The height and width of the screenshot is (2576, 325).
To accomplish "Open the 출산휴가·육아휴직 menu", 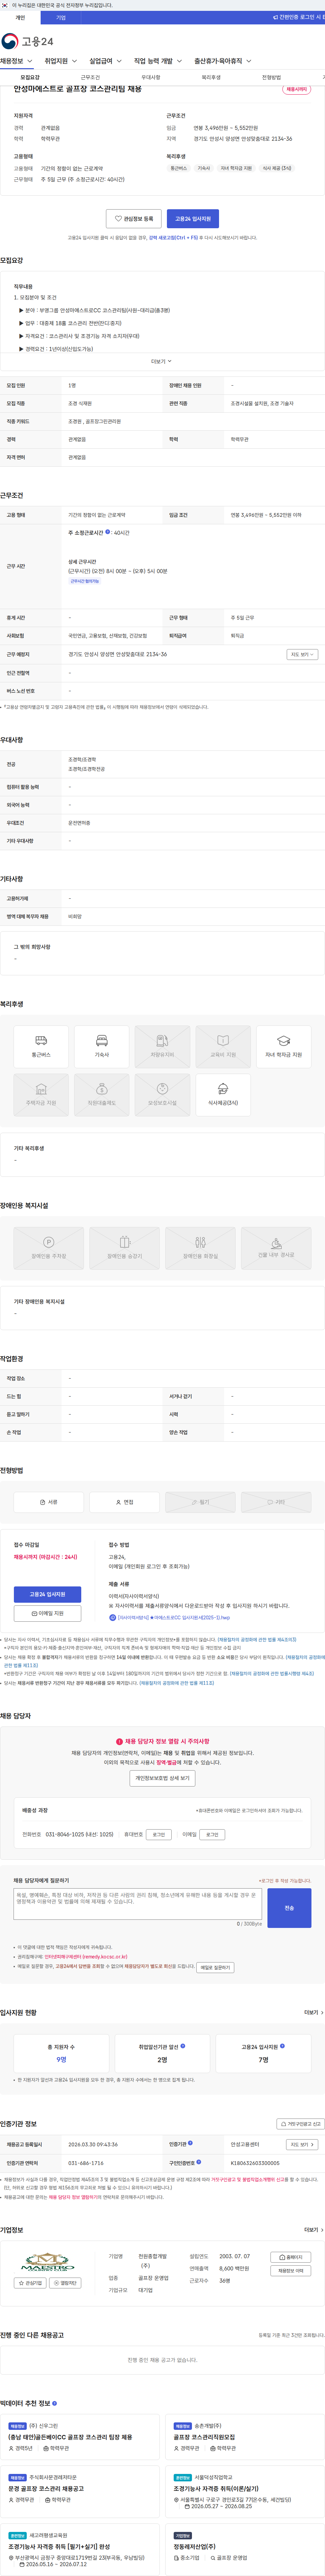I will tap(222, 61).
